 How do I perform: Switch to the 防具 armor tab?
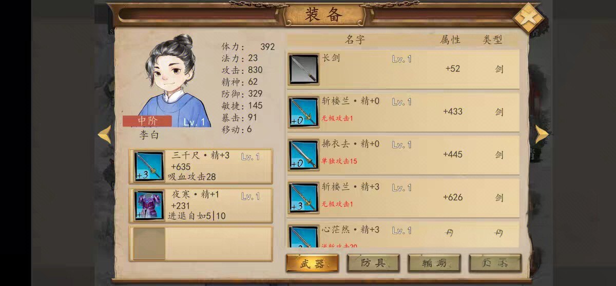pos(373,263)
